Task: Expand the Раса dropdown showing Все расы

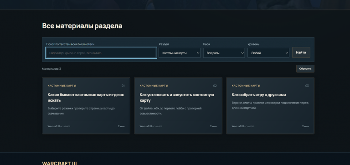Action: pos(224,53)
